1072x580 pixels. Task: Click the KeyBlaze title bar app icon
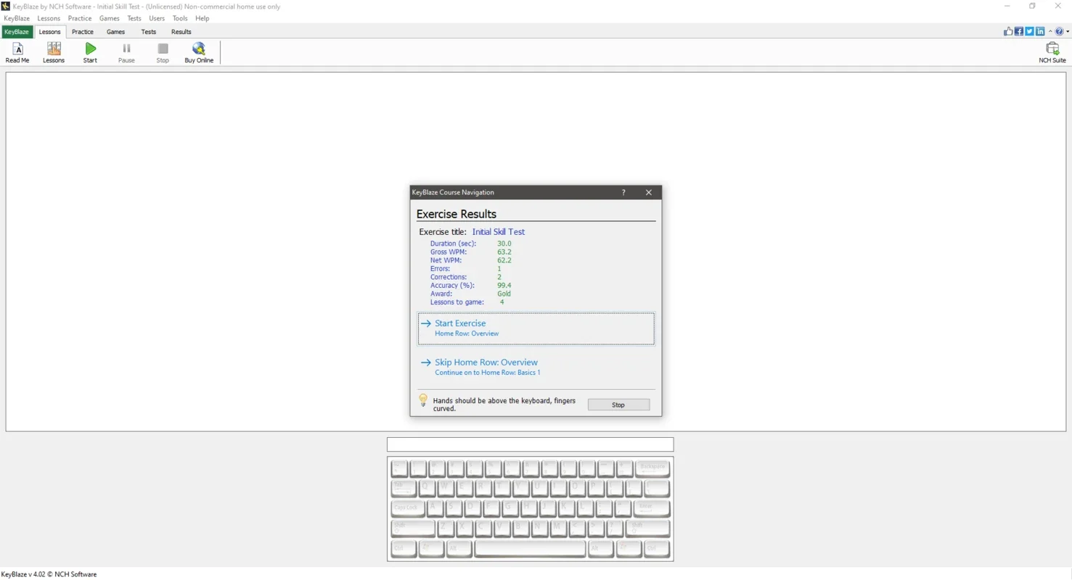point(6,6)
